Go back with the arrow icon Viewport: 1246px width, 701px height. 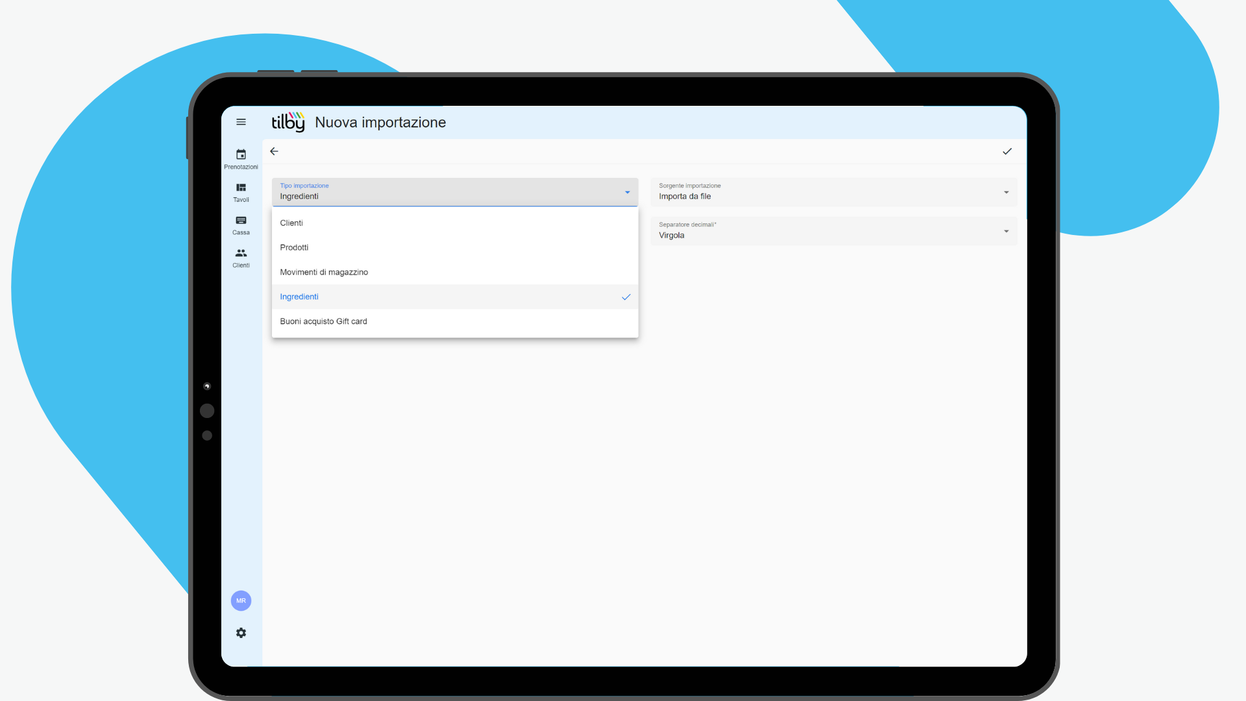[x=274, y=151]
